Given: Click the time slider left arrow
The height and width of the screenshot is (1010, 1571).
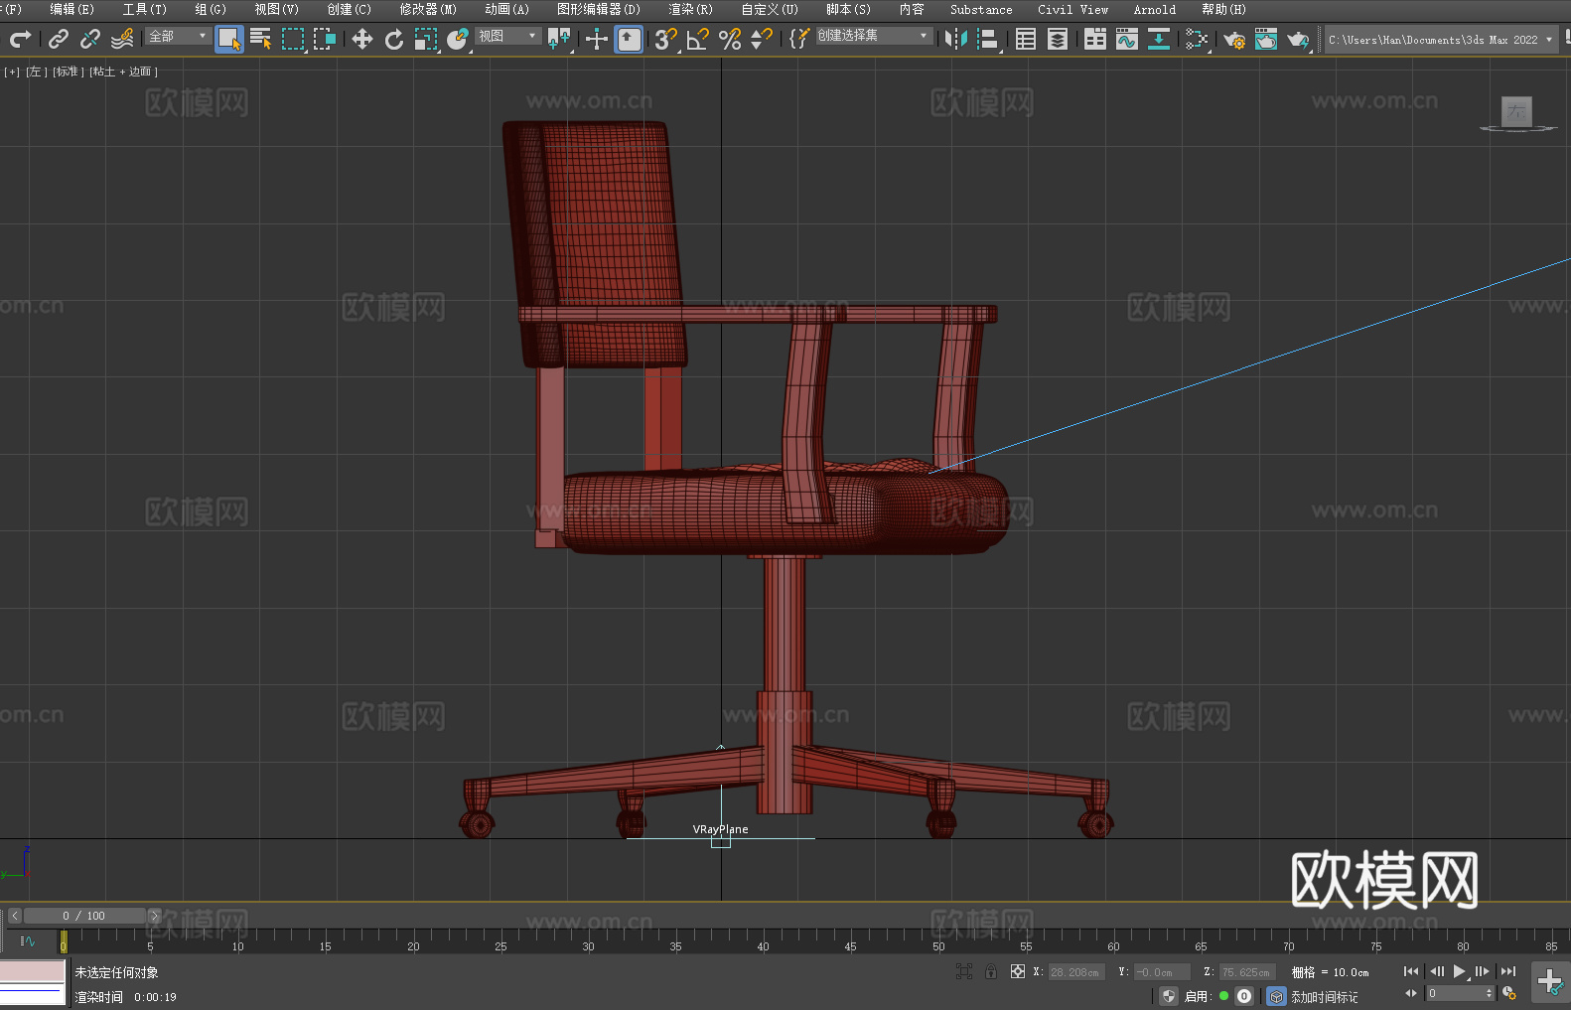Looking at the screenshot, I should tap(14, 916).
